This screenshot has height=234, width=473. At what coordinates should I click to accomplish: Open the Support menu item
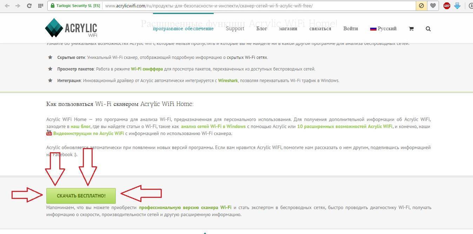(x=235, y=29)
